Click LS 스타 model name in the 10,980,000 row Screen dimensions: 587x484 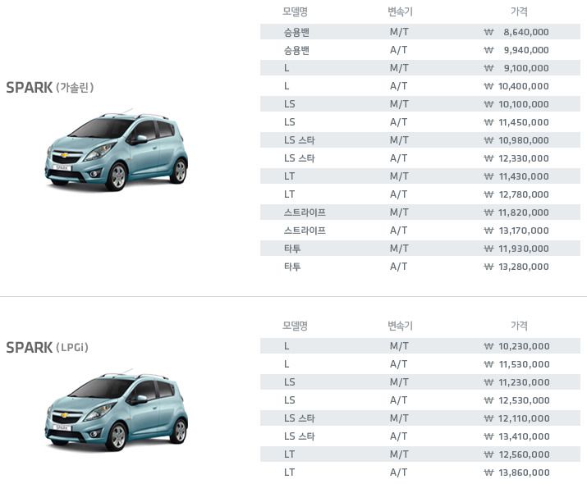300,140
